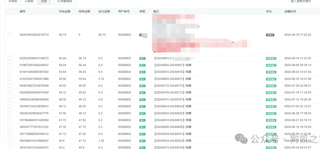Select checkbox for record 615014404085387264

(x=10, y=72)
